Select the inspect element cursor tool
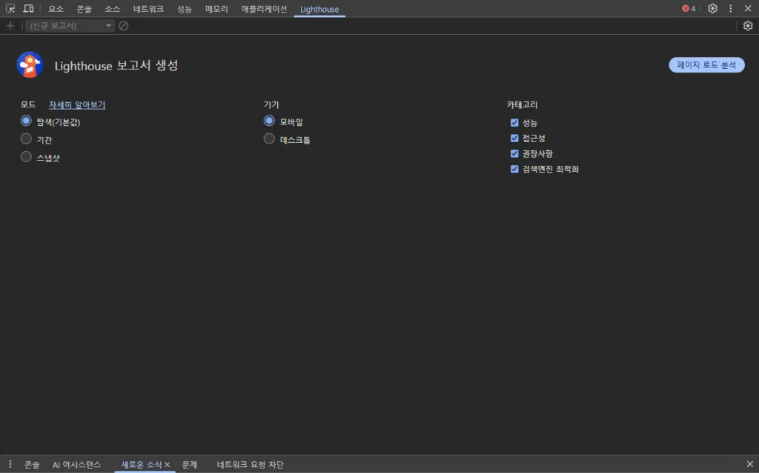The image size is (759, 473). [10, 8]
